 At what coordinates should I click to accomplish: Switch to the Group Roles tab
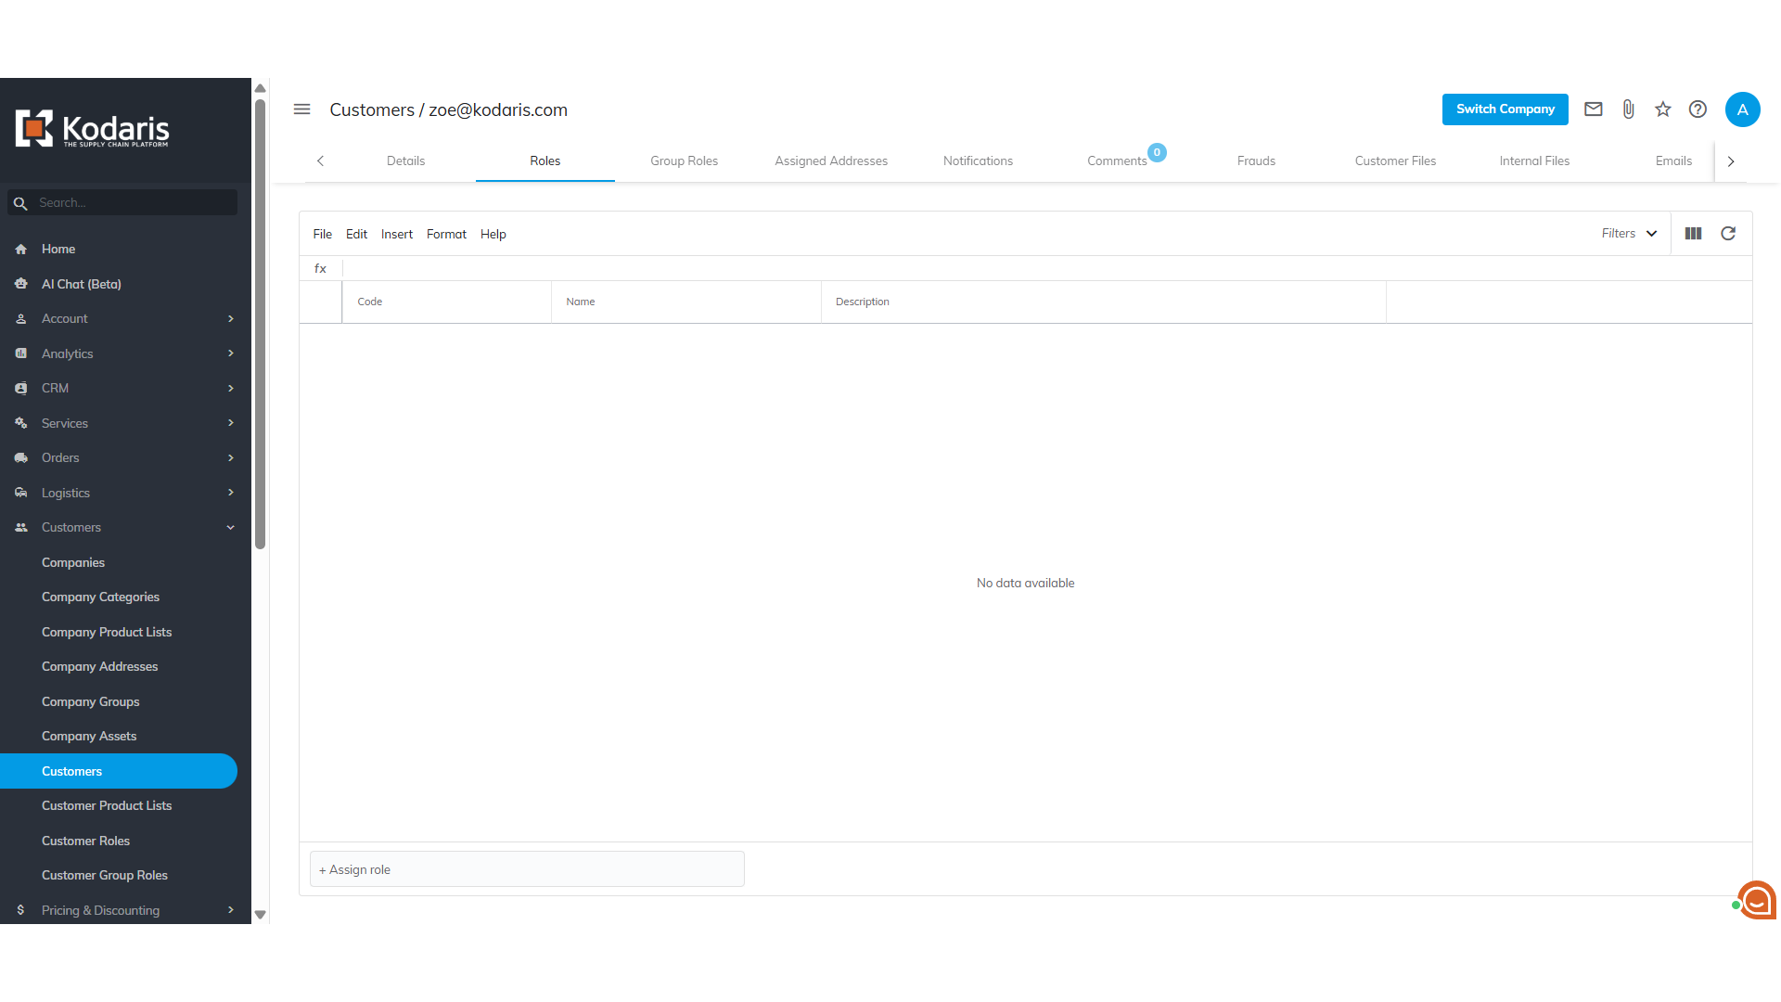coord(684,161)
